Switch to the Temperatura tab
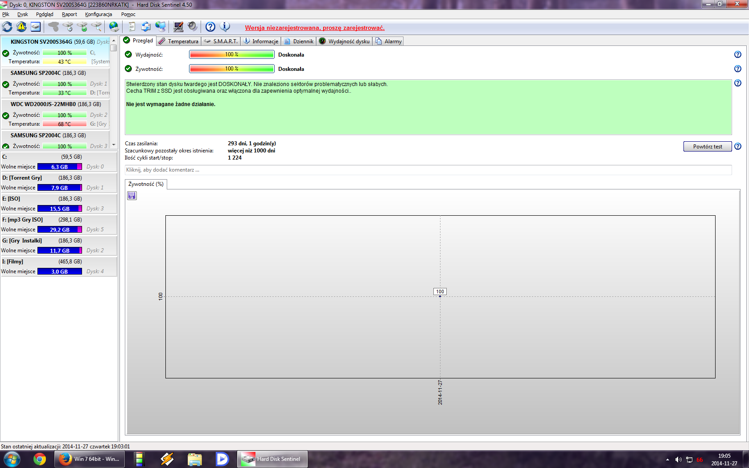 click(178, 41)
